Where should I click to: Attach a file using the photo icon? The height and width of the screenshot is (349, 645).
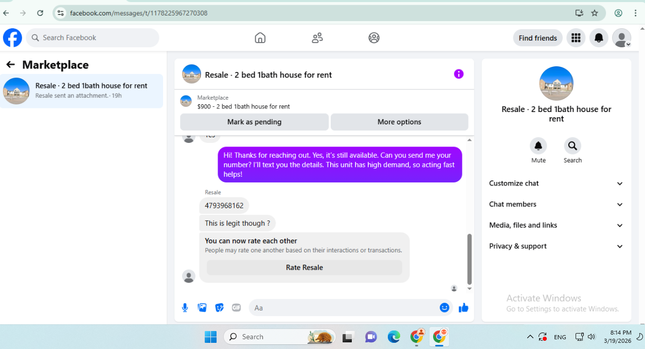click(x=202, y=308)
